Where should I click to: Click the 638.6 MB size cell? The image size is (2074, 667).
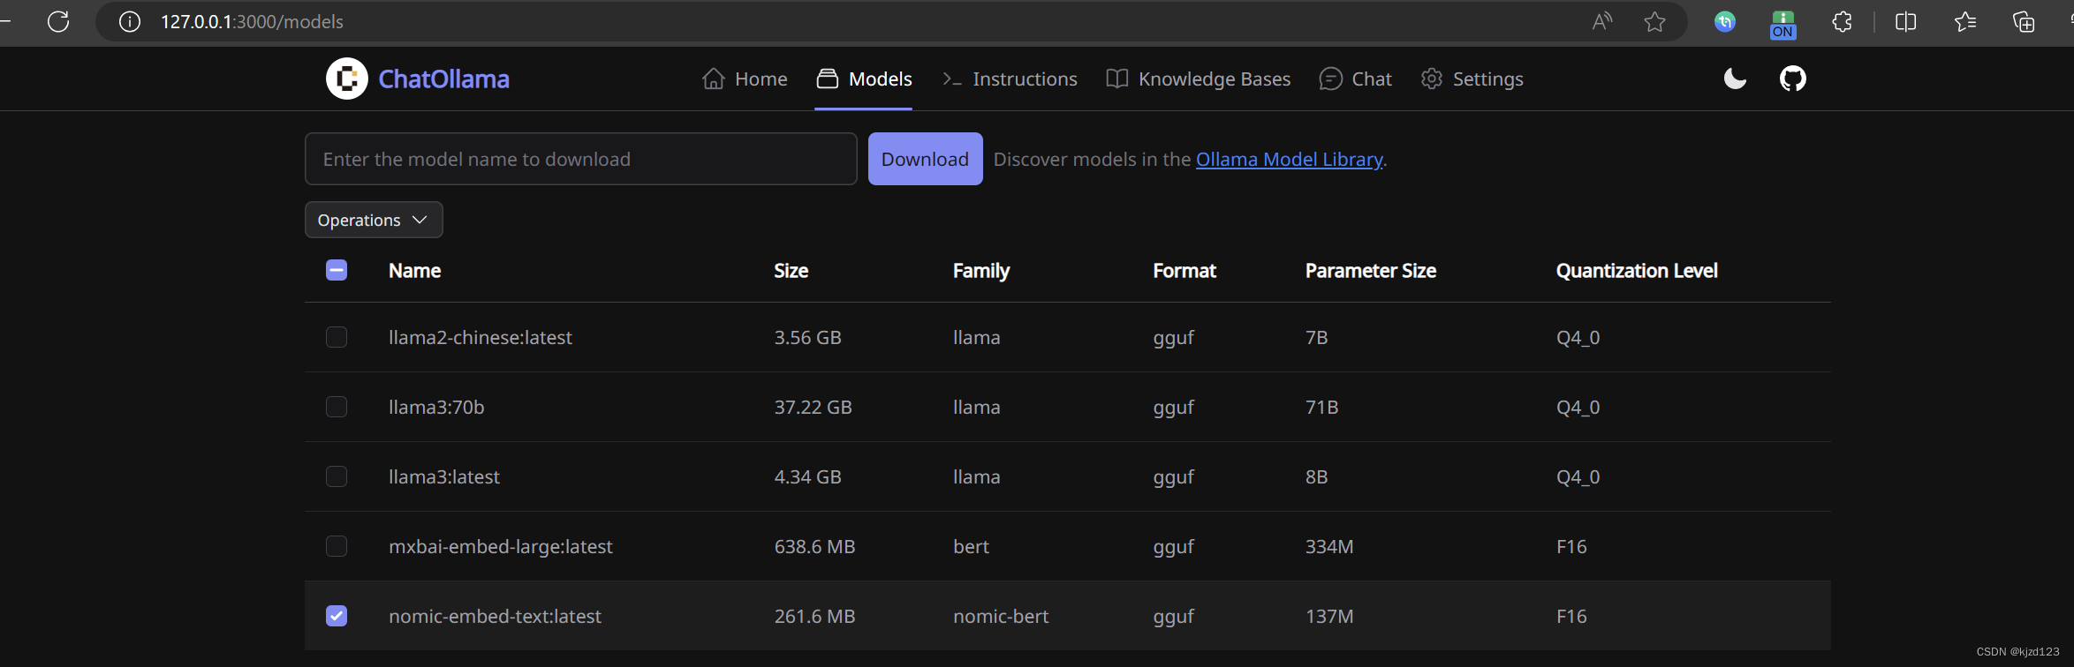814,546
